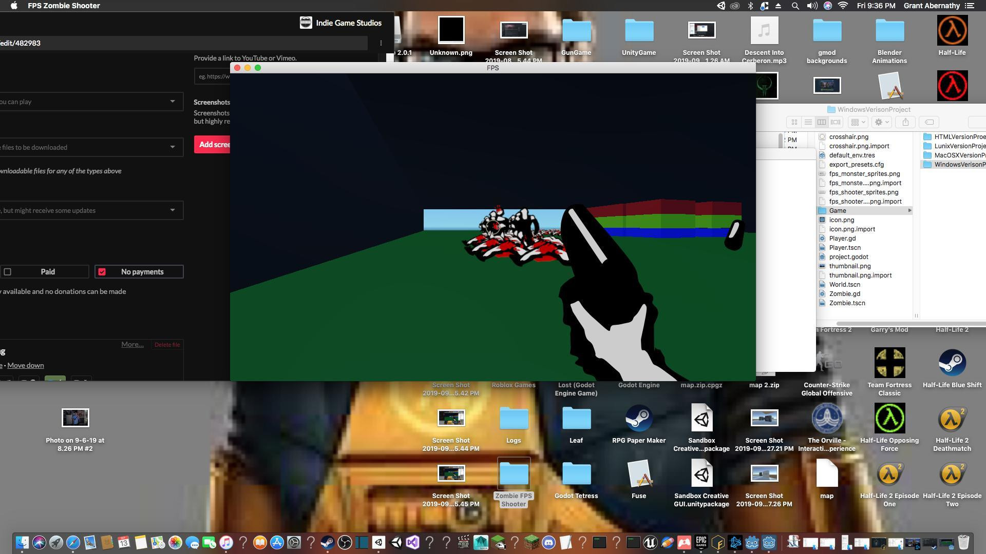The image size is (986, 554).
Task: Open Finder arrange-by dropdown
Action: point(858,122)
